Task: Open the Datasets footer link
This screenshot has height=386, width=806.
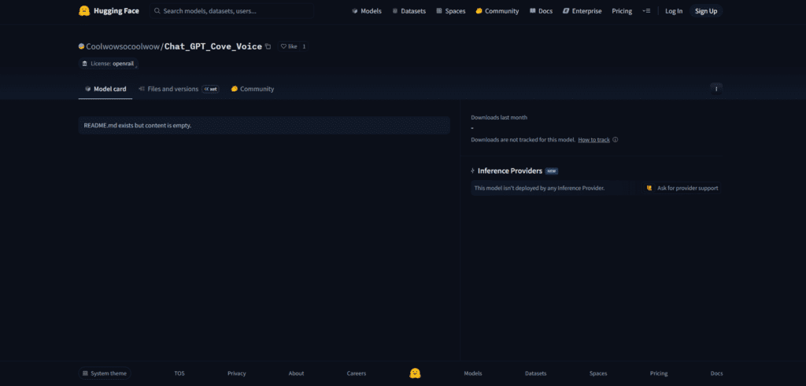Action: [535, 373]
